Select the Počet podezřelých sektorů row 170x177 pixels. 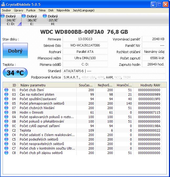pyautogui.click(x=82, y=139)
